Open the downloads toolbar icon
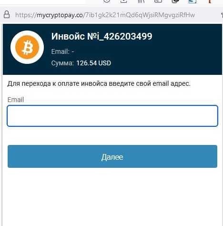The height and width of the screenshot is (226, 223). tap(124, 1)
